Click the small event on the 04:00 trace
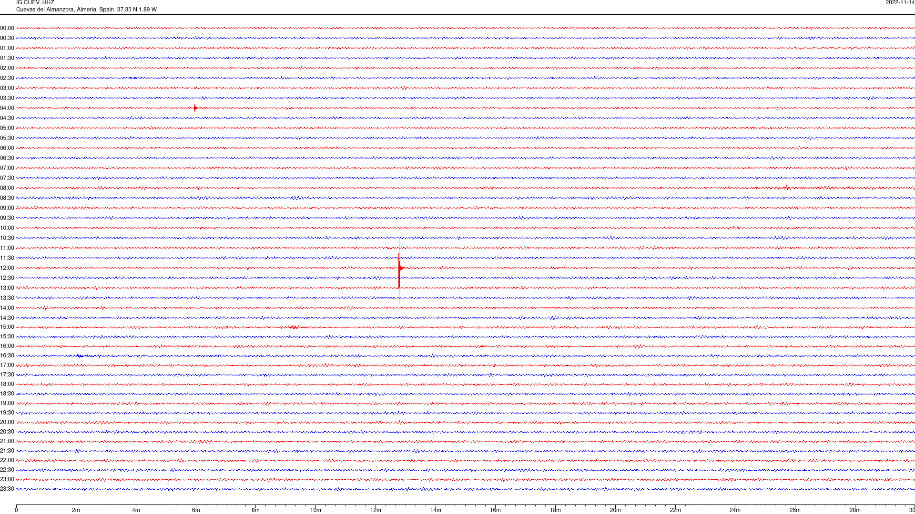The image size is (915, 514). pos(195,108)
